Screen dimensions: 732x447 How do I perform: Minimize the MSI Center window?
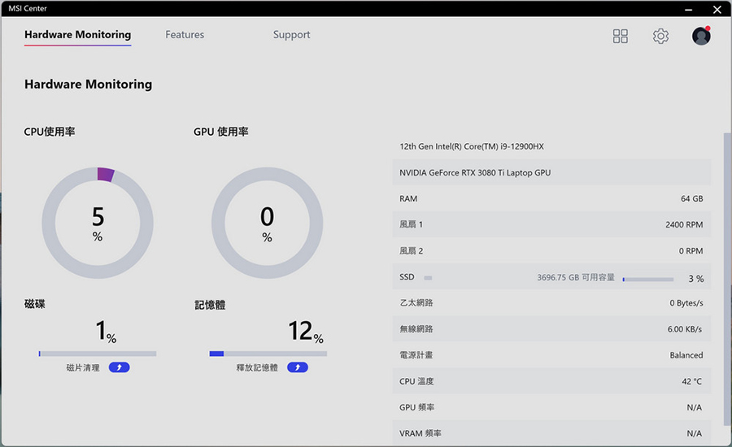pos(688,9)
